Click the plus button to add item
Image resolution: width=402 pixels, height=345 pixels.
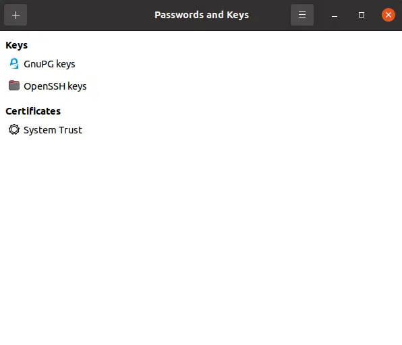tap(16, 15)
